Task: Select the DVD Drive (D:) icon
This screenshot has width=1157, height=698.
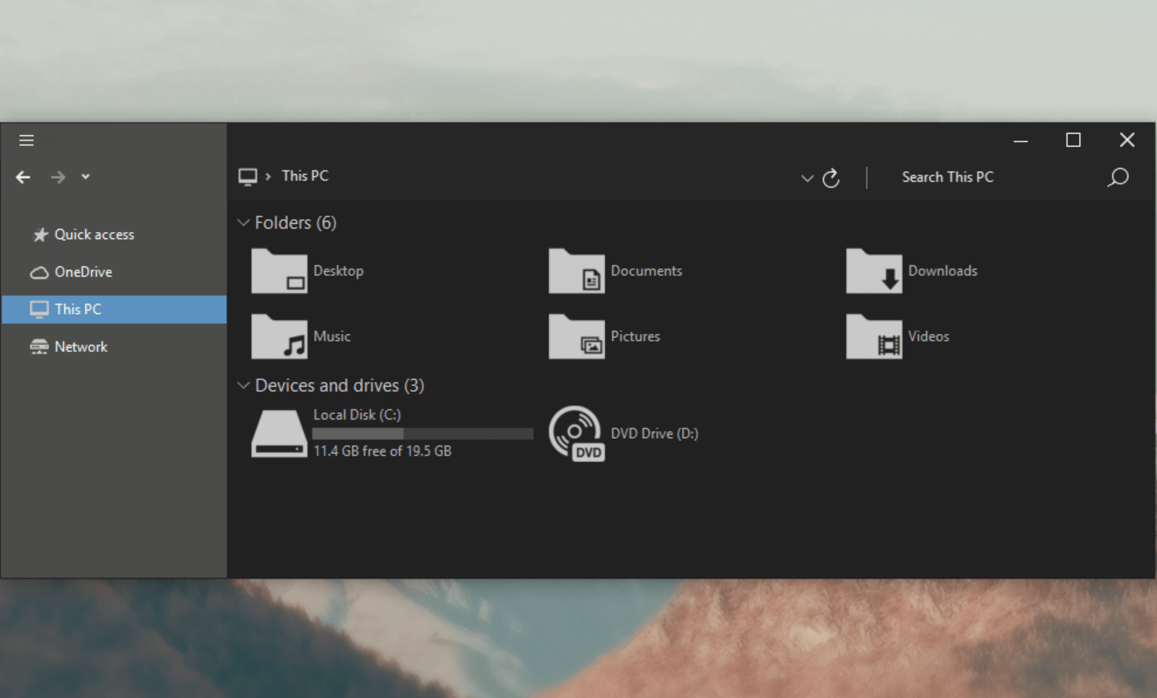Action: (x=576, y=433)
